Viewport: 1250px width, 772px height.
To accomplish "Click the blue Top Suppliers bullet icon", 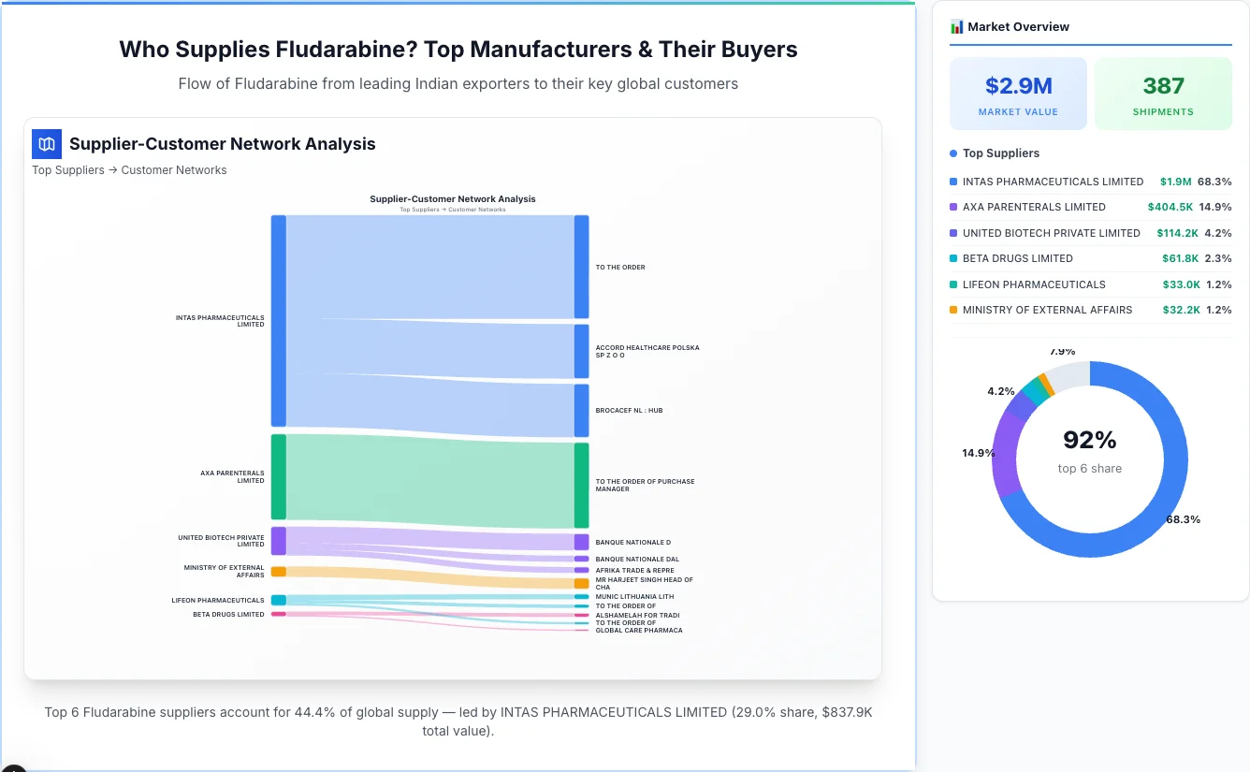I will pos(952,153).
